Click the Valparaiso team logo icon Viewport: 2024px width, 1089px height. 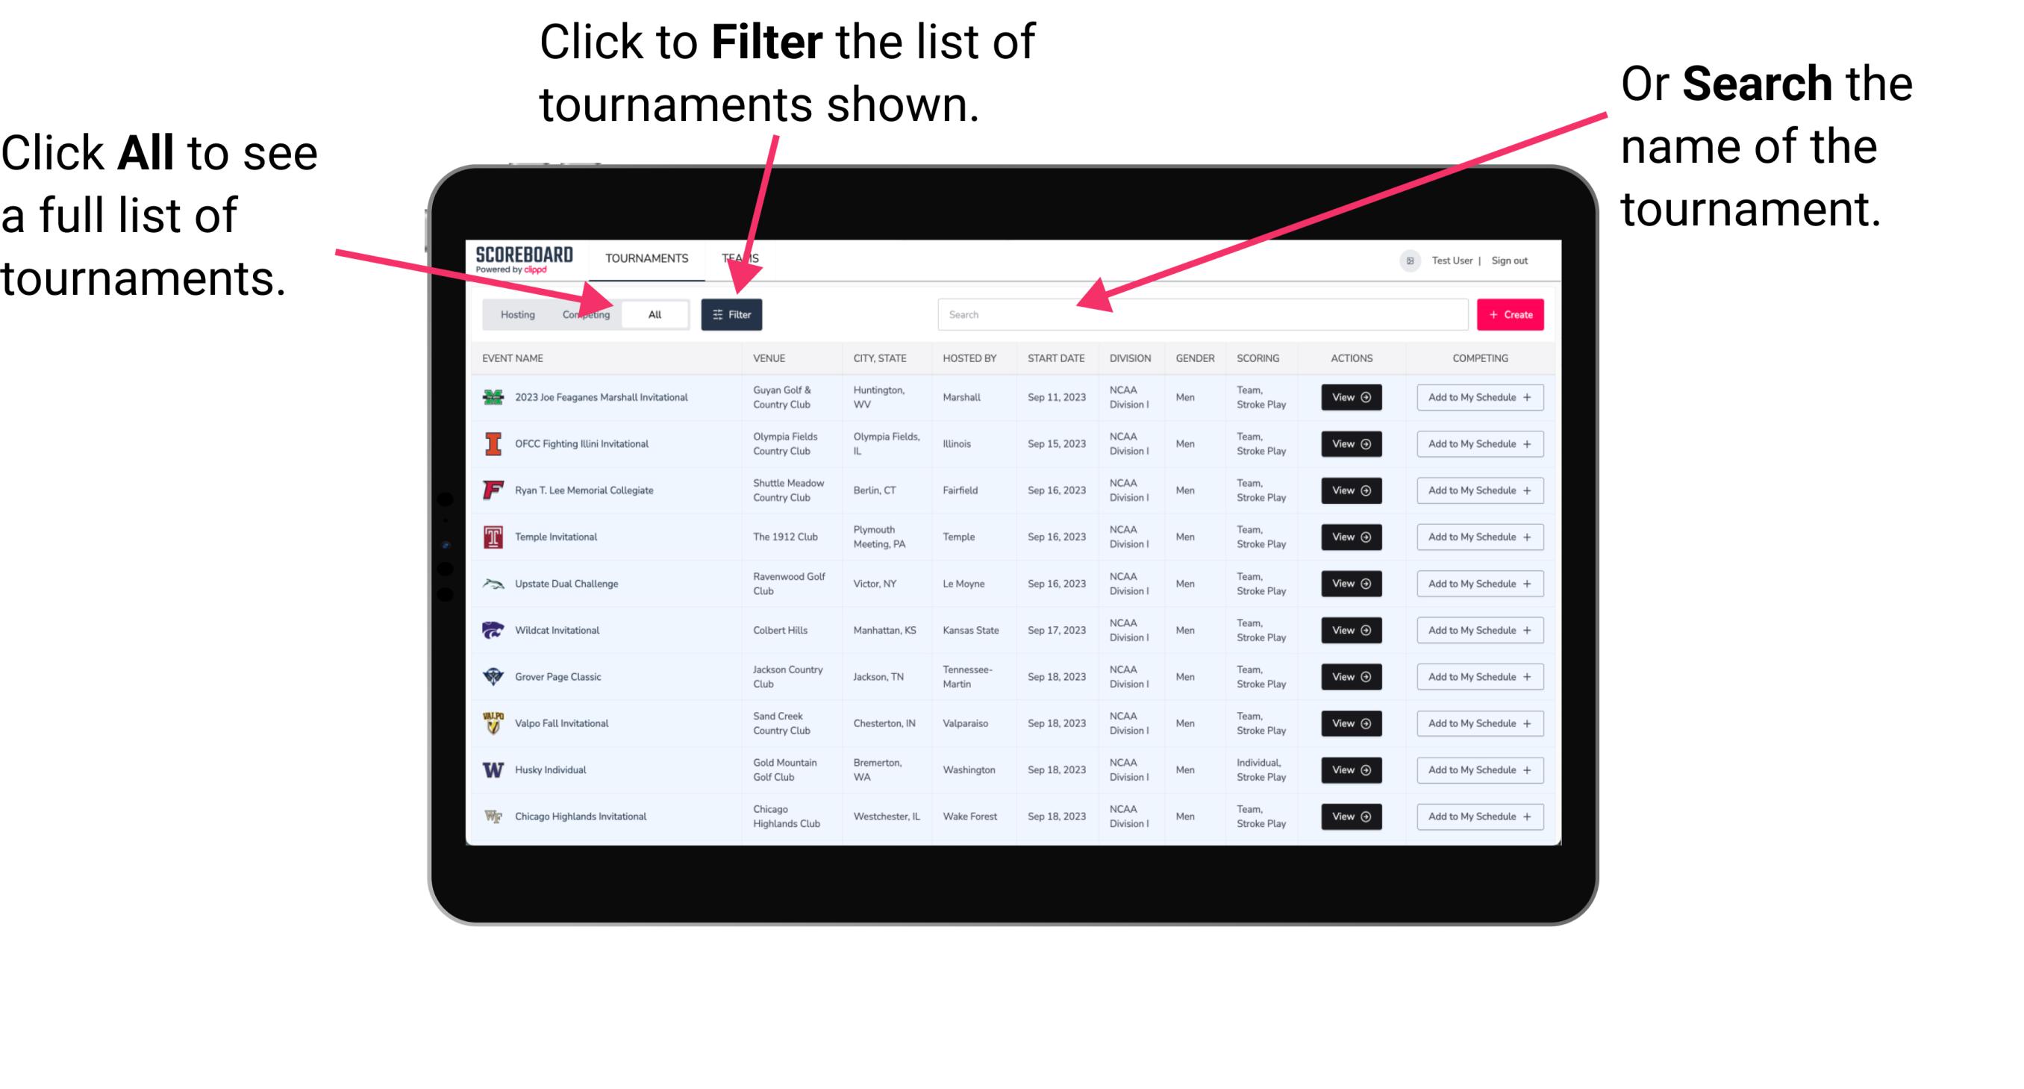click(x=492, y=724)
